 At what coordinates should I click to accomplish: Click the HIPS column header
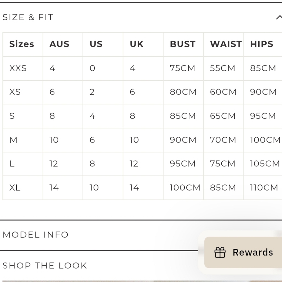click(262, 44)
